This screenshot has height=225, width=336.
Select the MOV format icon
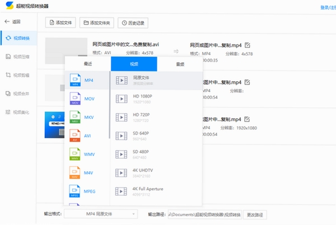(x=75, y=99)
